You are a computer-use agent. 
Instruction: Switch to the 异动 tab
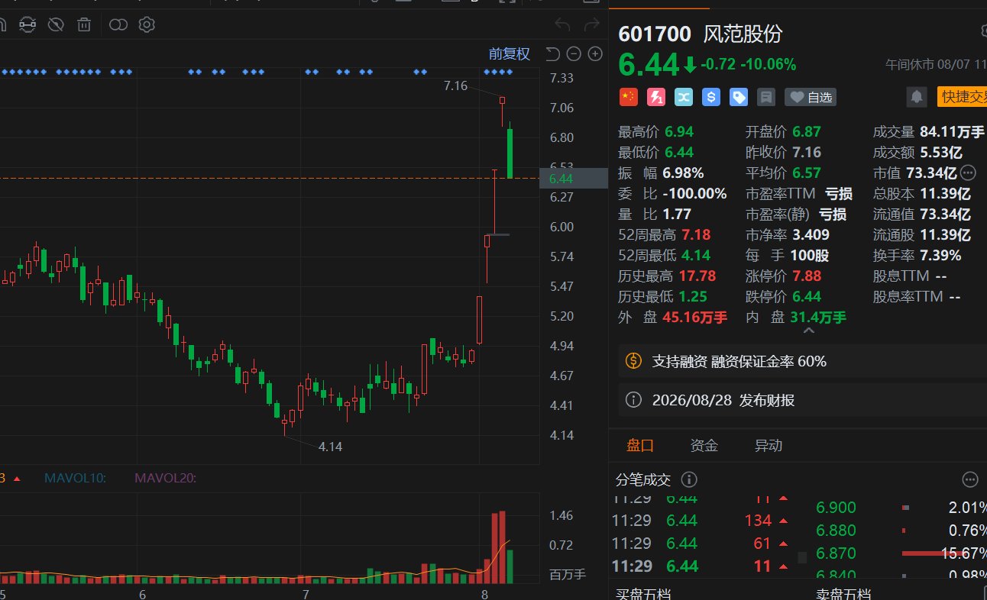[769, 446]
